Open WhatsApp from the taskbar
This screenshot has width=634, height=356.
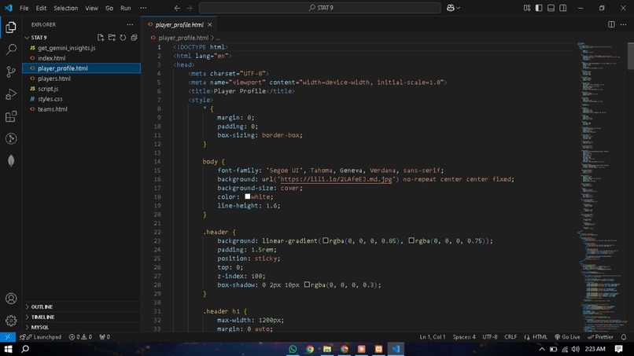tap(293, 349)
